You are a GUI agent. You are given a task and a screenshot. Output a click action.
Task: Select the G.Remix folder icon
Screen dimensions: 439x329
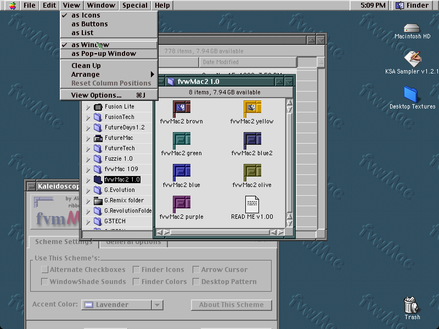(98, 201)
